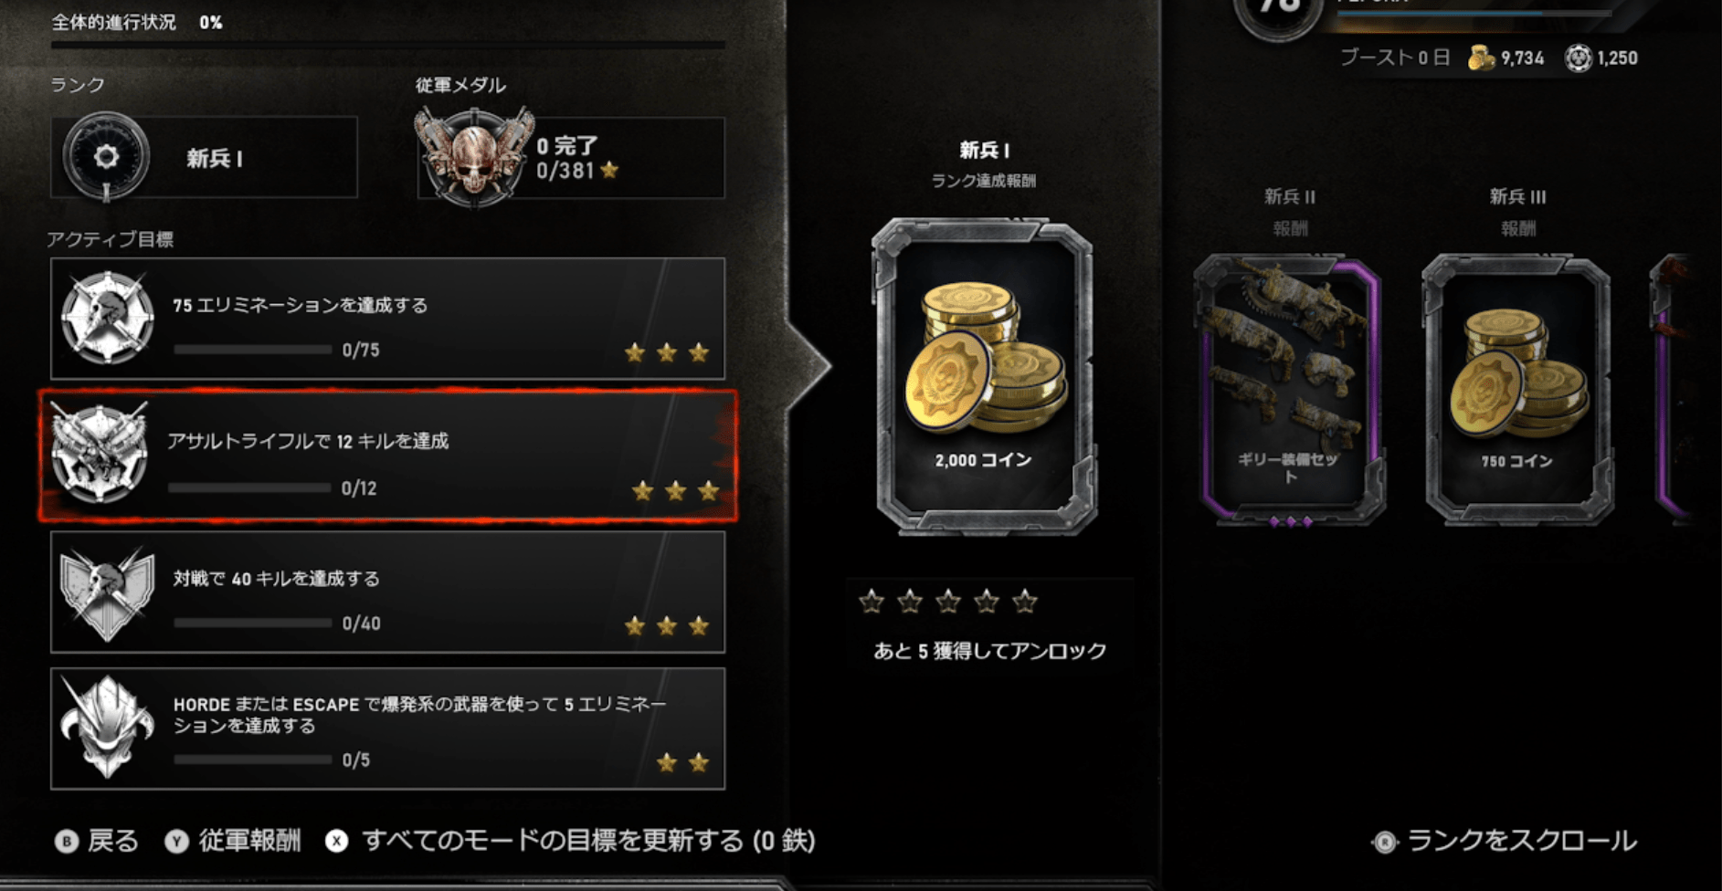The height and width of the screenshot is (891, 1722).
Task: Select the 2,000 コイン reward card
Action: [984, 376]
